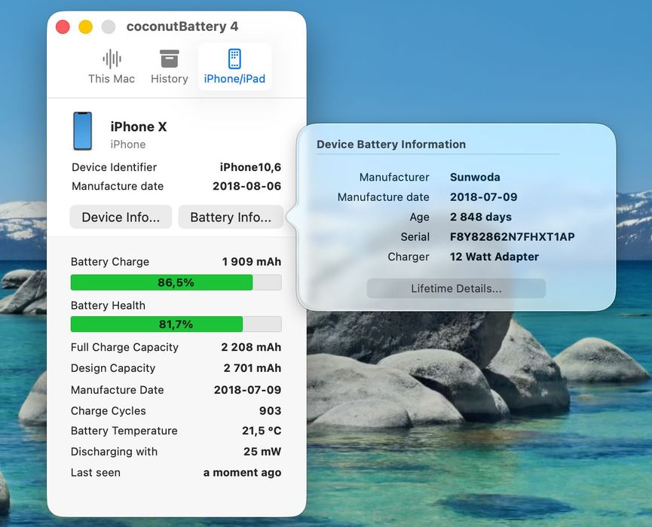Click the coconutBattery 4 window title

click(x=182, y=26)
